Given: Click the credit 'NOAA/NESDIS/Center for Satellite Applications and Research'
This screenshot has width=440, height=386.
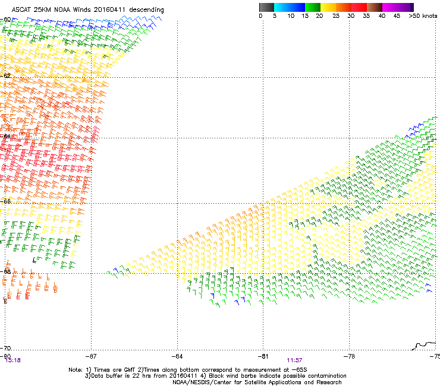Looking at the screenshot, I should click(257, 382).
